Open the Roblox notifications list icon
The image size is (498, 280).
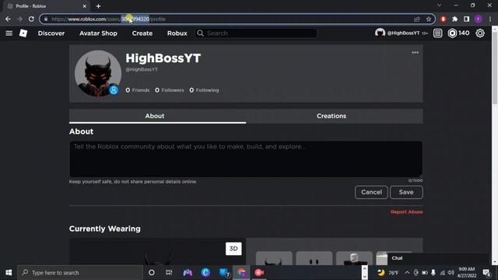coord(437,33)
